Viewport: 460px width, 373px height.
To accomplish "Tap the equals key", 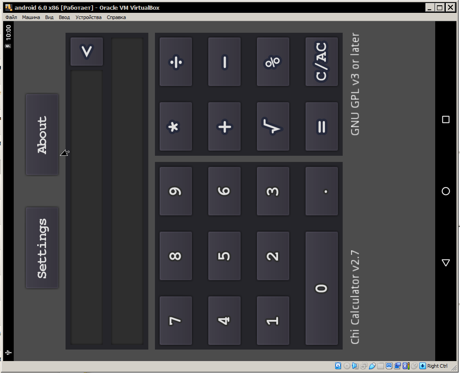I will point(321,127).
